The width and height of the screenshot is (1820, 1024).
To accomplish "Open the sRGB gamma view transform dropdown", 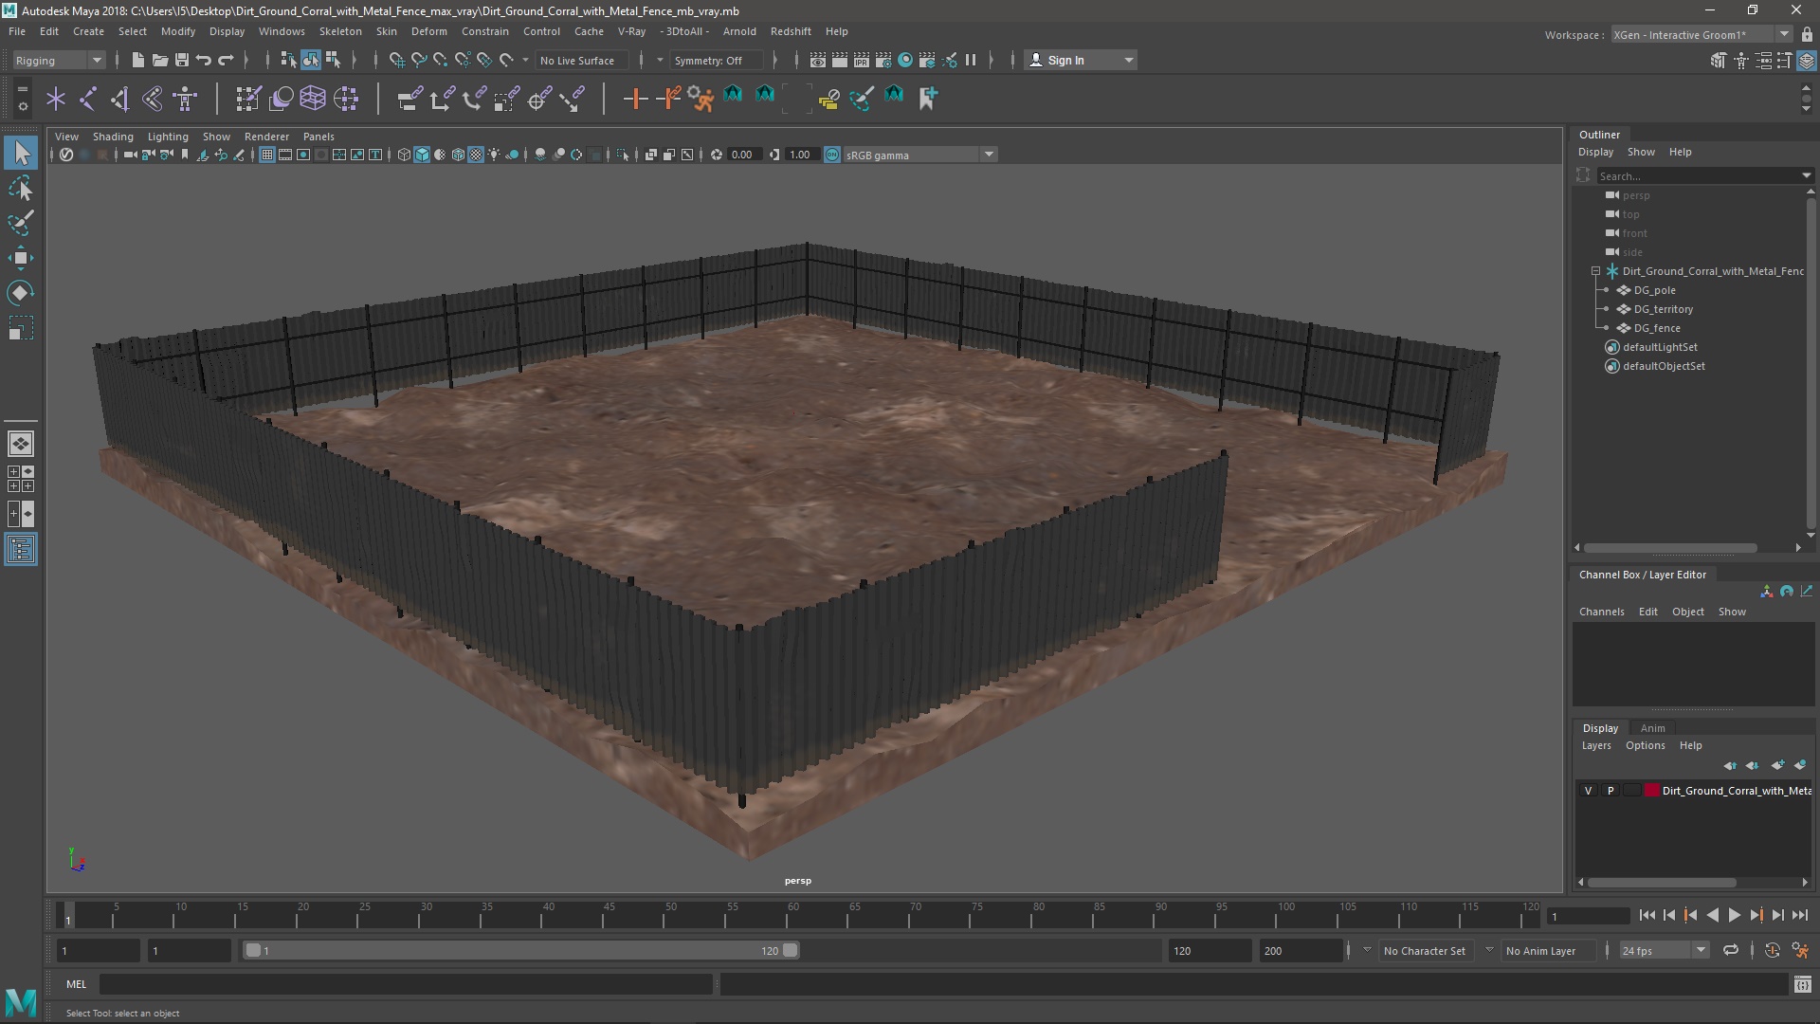I will 919,155.
